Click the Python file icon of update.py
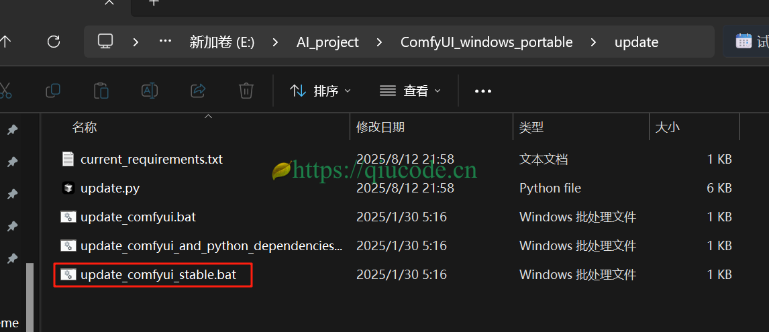The height and width of the screenshot is (332, 769). pos(68,188)
